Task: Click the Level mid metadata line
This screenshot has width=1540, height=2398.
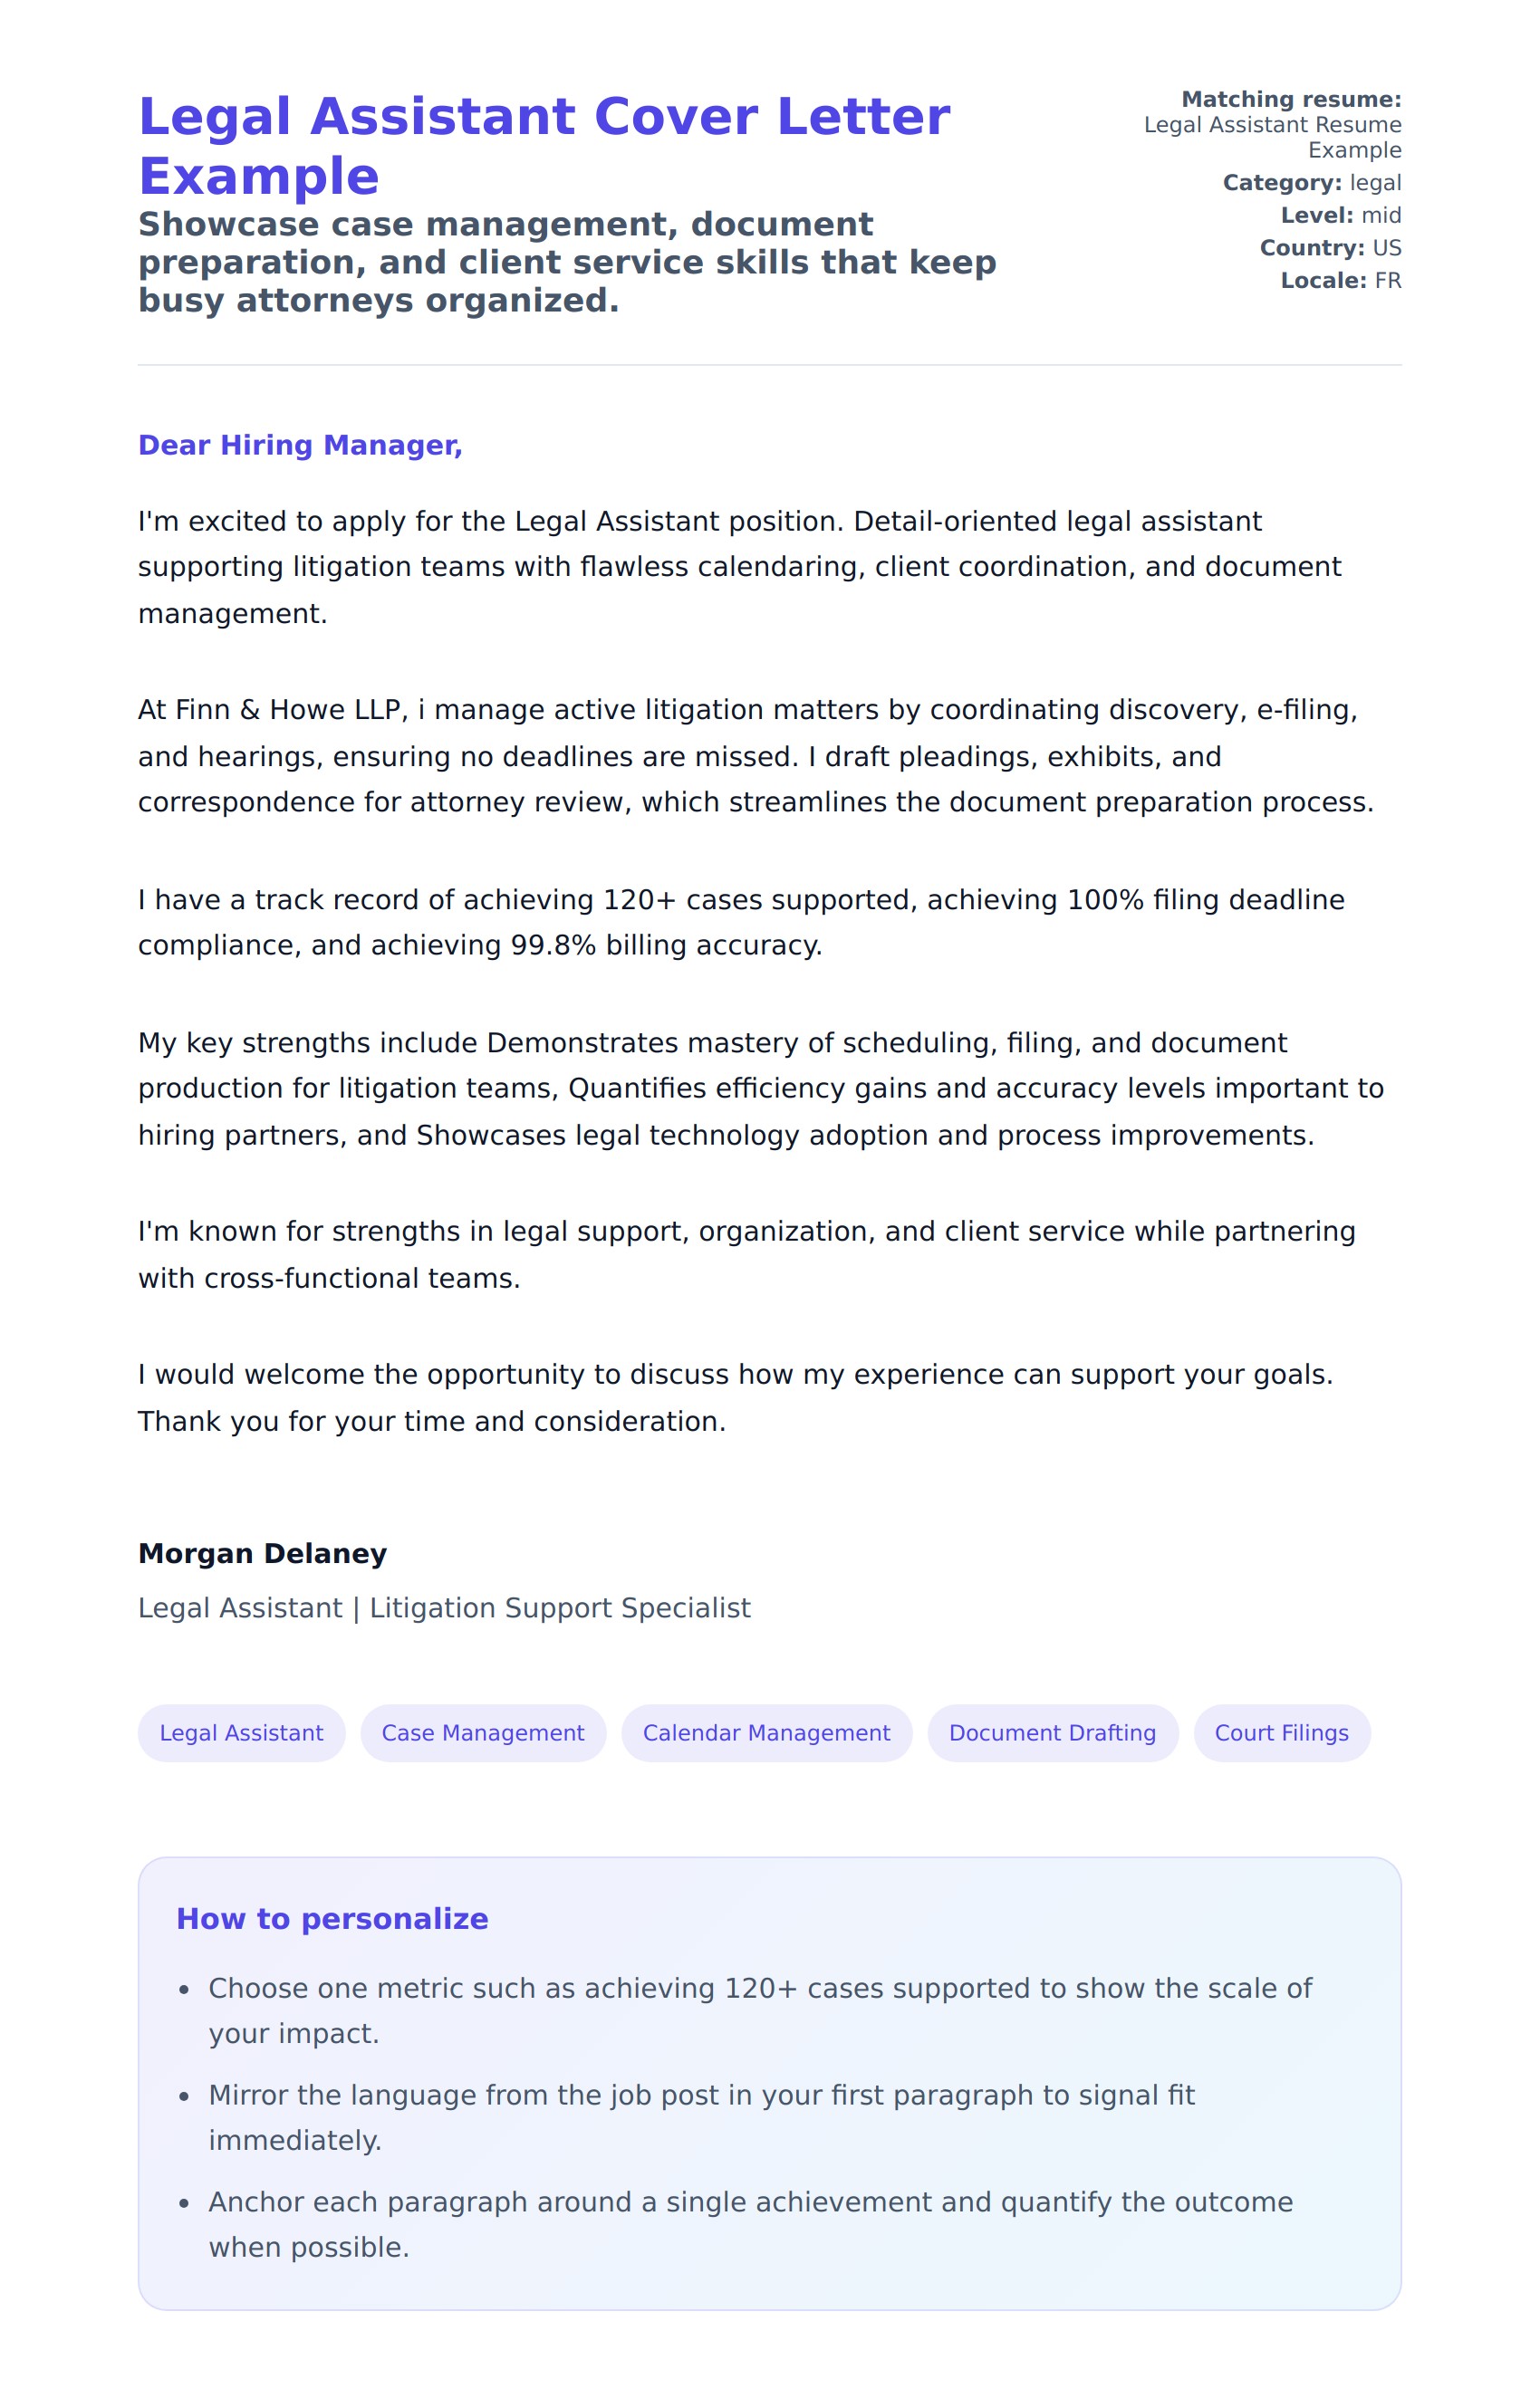Action: (x=1340, y=215)
